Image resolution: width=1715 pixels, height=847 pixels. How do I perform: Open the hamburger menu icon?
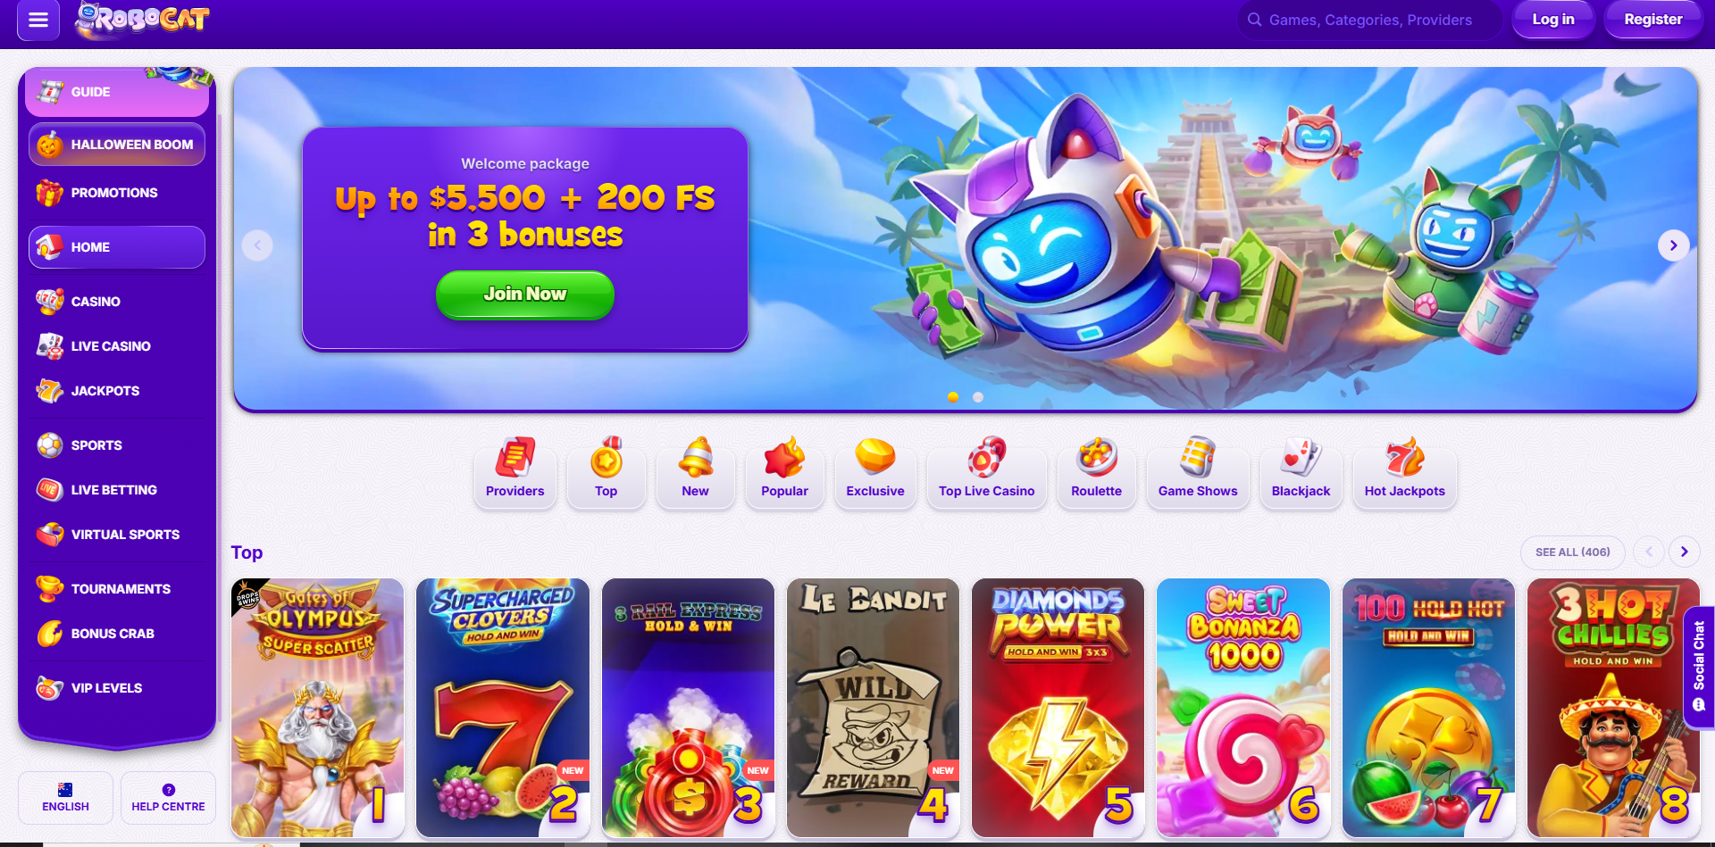pyautogui.click(x=38, y=20)
